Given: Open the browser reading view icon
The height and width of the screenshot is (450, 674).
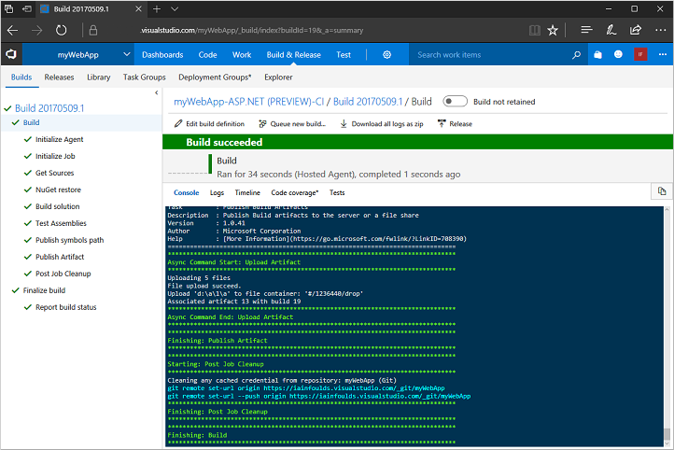Looking at the screenshot, I should click(534, 30).
